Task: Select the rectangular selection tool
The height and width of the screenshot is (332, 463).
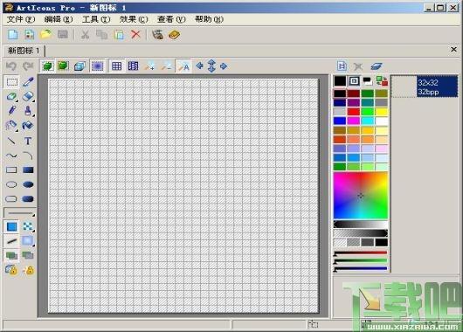Action: 12,82
